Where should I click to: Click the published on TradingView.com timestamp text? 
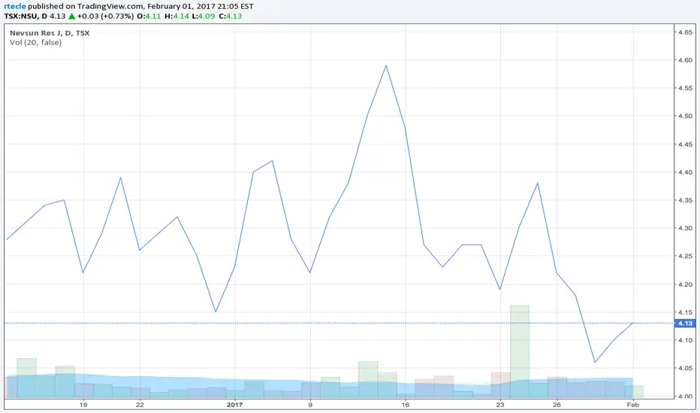coord(140,6)
